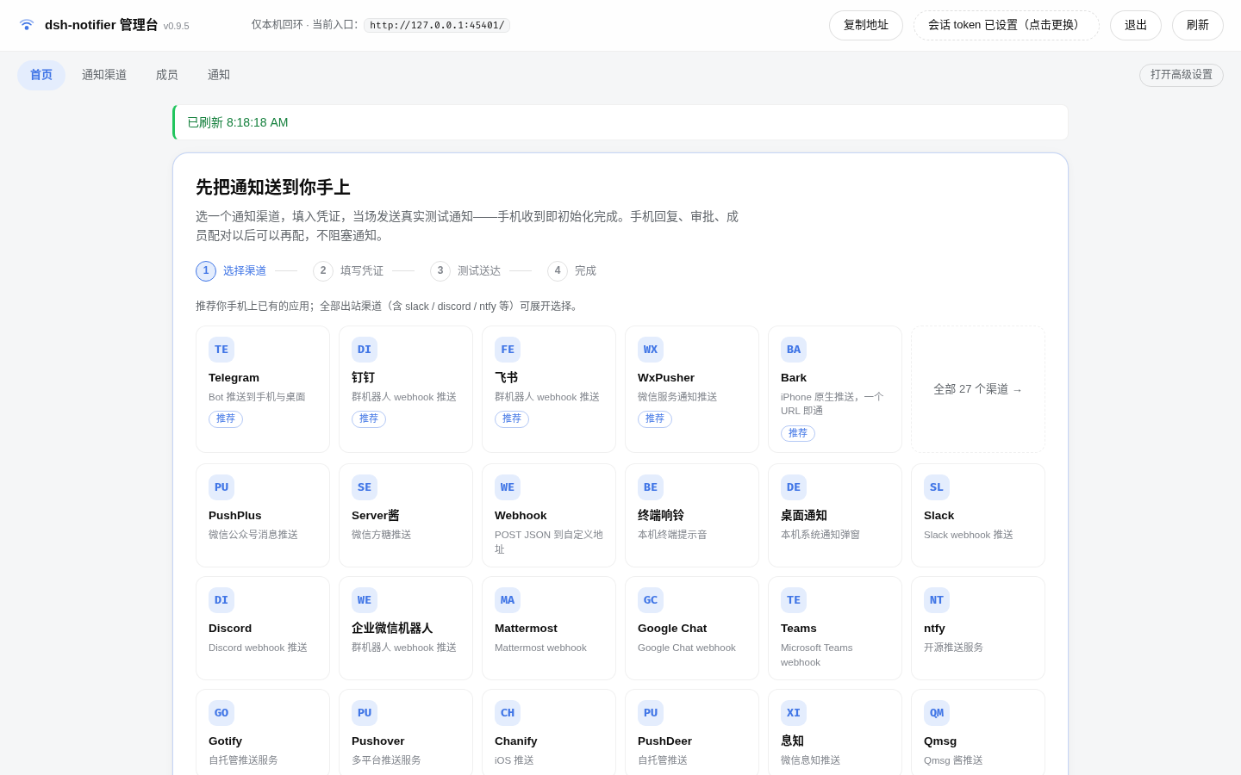Click the DI badge icon on 钉钉 card

pyautogui.click(x=365, y=350)
